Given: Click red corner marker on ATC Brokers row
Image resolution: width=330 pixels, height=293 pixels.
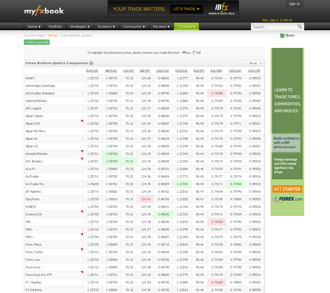Looking at the screenshot, I should pos(82,159).
